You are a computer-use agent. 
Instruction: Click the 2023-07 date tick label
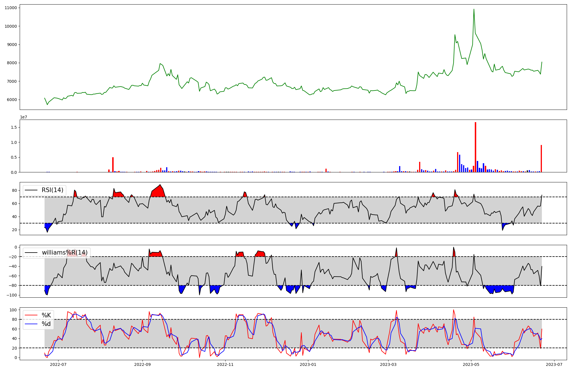pyautogui.click(x=554, y=364)
